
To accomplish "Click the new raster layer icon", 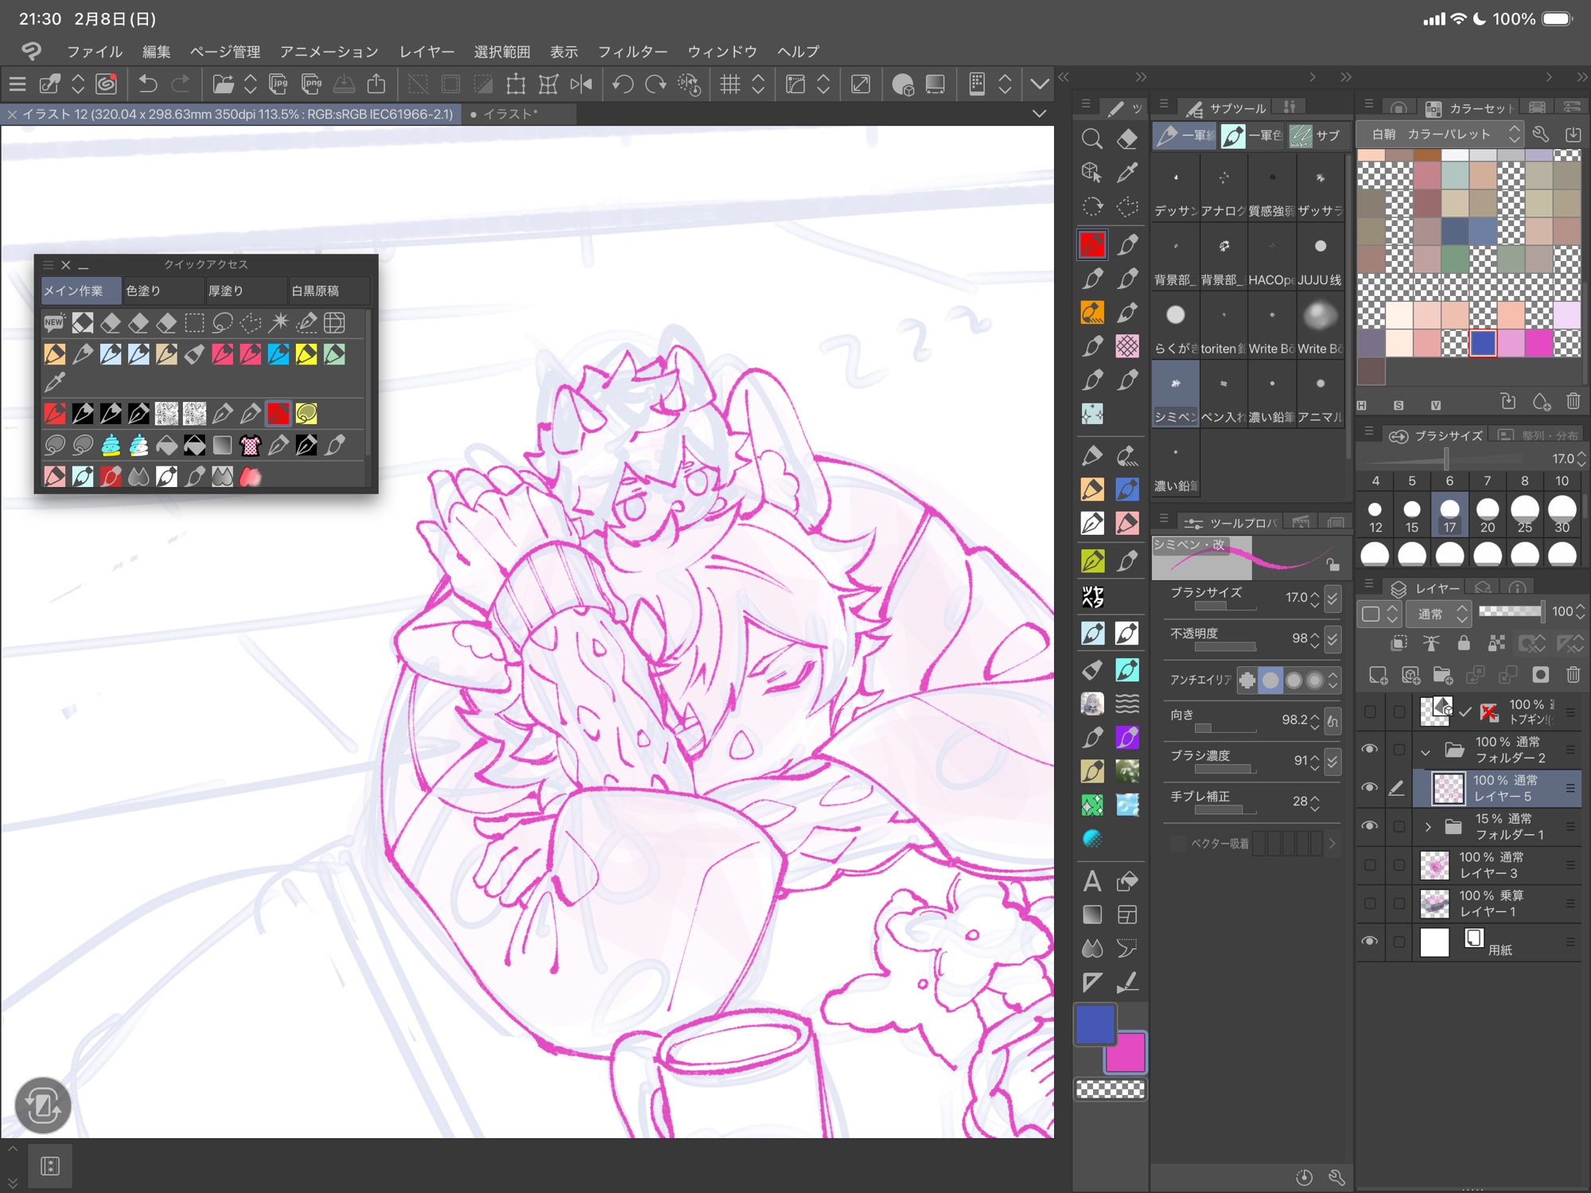I will [1378, 676].
